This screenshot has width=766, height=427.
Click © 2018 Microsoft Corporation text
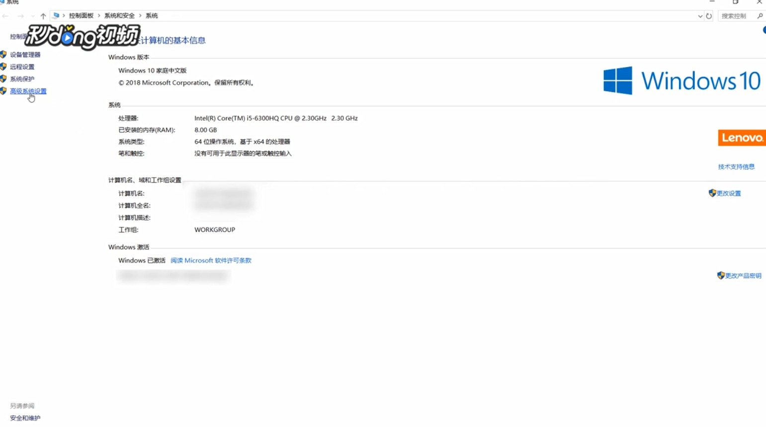[187, 83]
